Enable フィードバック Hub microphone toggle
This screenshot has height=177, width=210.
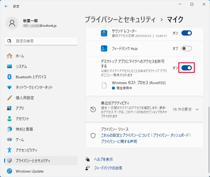[186, 49]
